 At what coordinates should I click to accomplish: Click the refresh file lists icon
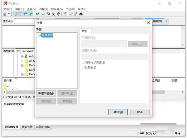tap(38, 14)
